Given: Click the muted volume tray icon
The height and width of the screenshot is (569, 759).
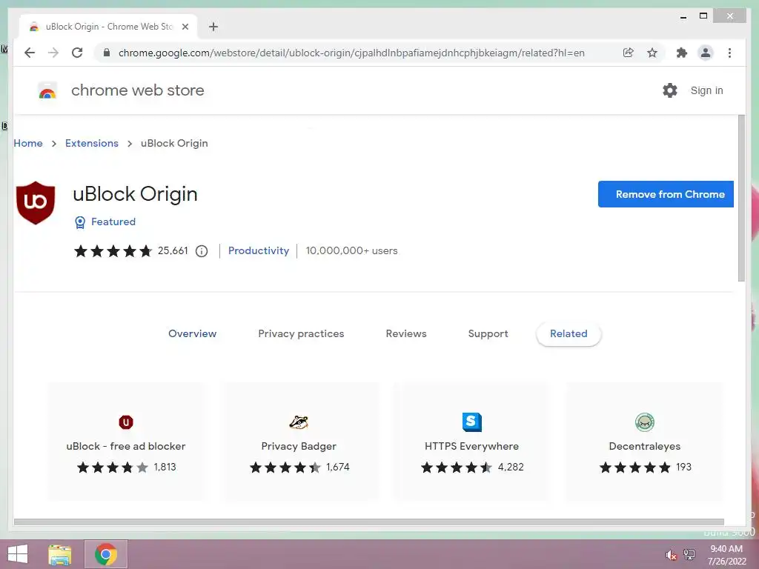Looking at the screenshot, I should [x=671, y=555].
